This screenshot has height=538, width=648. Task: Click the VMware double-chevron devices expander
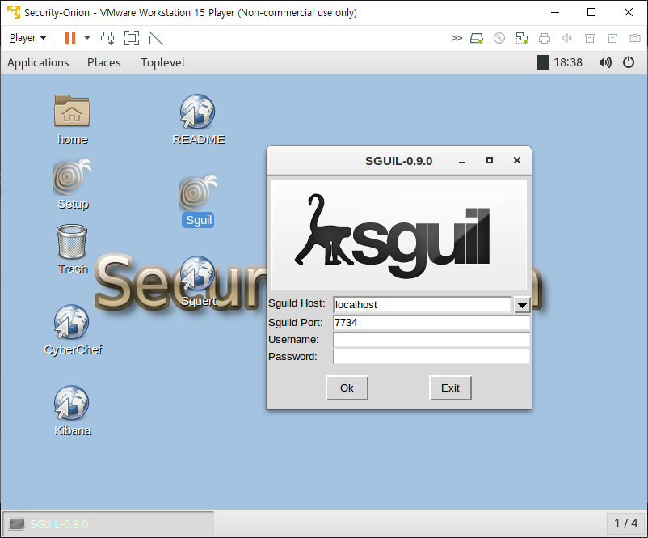coord(456,39)
